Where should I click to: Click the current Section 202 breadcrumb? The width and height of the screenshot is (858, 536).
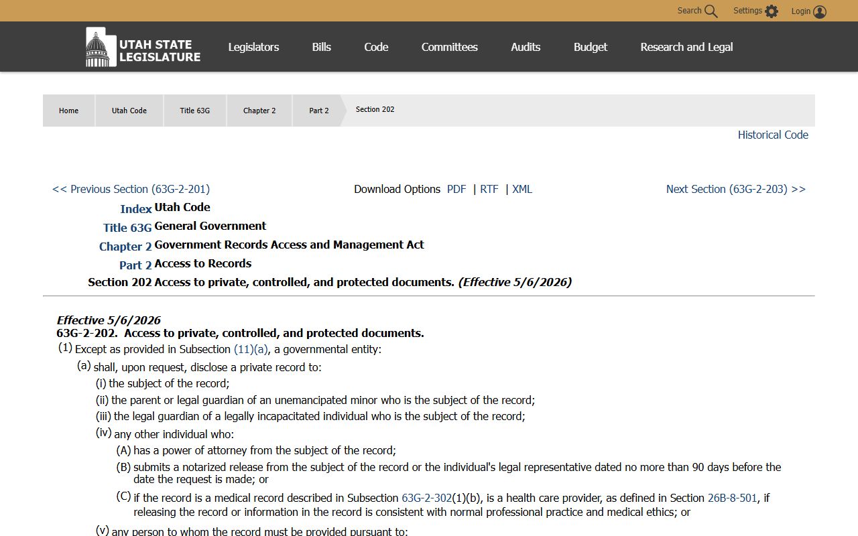(x=375, y=109)
